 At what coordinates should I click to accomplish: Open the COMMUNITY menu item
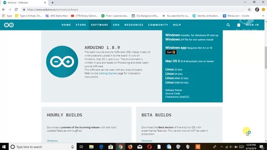tap(158, 25)
